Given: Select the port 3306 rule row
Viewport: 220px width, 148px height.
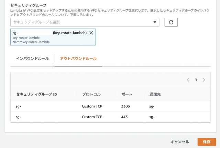Looking at the screenshot, I should tap(110, 106).
